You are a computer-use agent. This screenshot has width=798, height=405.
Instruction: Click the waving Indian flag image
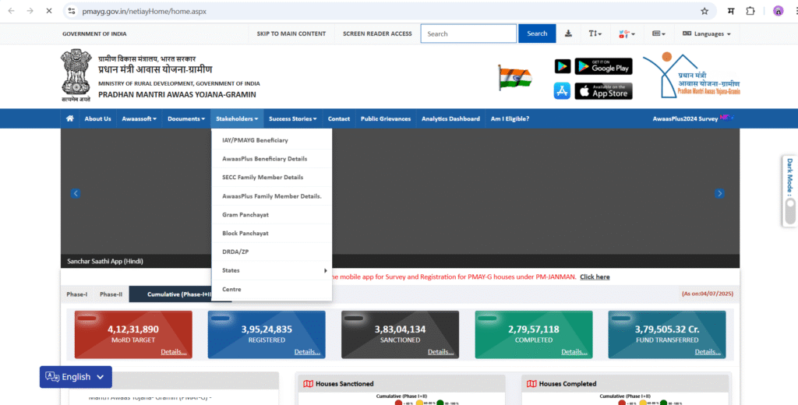point(515,78)
